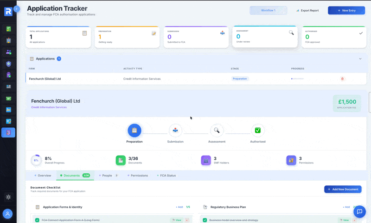Click the Authorised card checkmark icon
Image resolution: width=371 pixels, height=223 pixels.
[x=361, y=33]
